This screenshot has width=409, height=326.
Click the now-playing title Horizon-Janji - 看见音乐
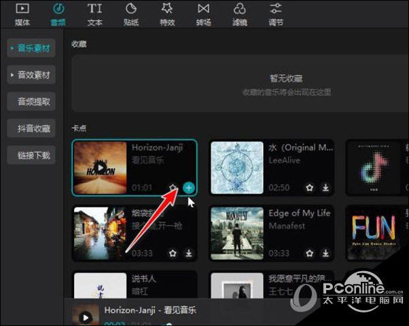pyautogui.click(x=150, y=310)
